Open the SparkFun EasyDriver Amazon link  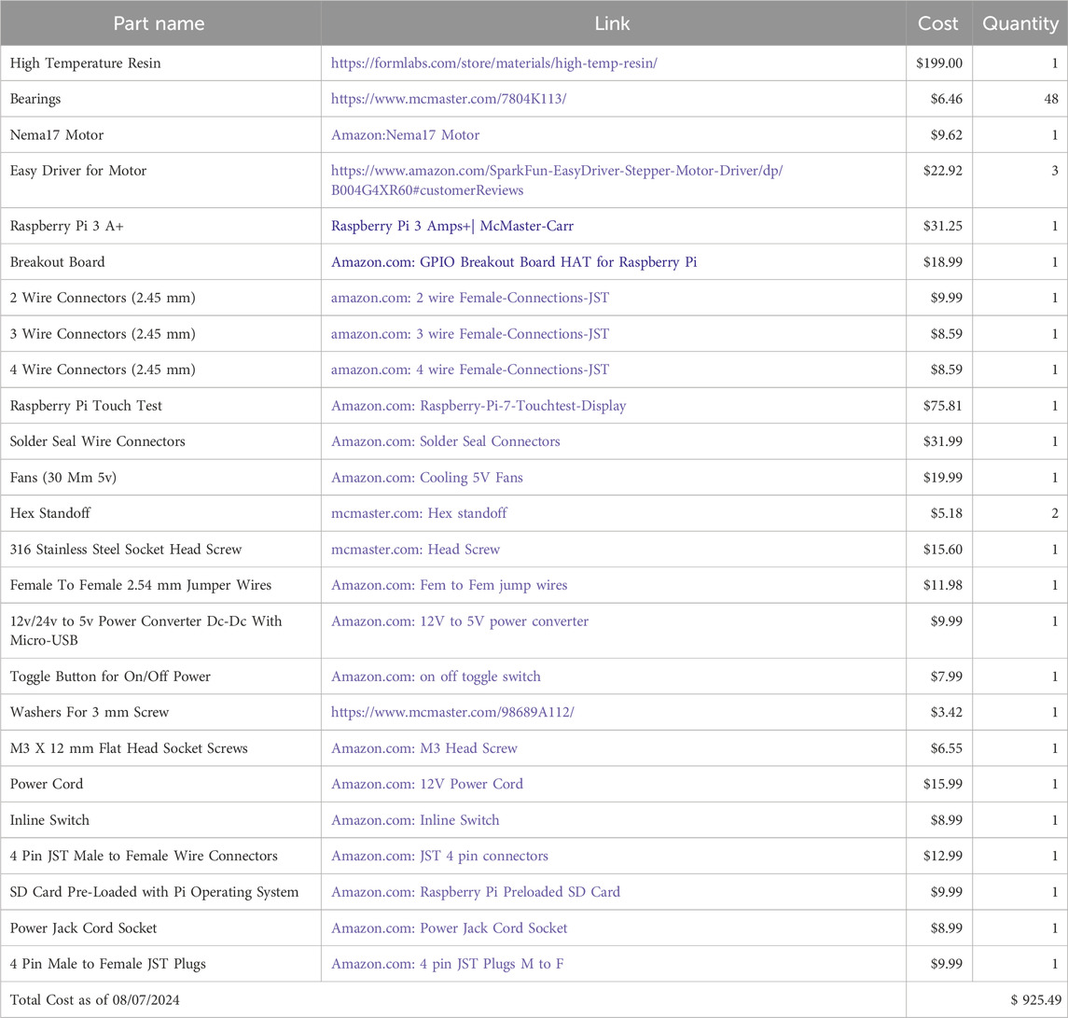tap(557, 180)
